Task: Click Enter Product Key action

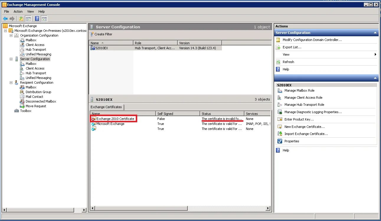Action: (x=299, y=119)
